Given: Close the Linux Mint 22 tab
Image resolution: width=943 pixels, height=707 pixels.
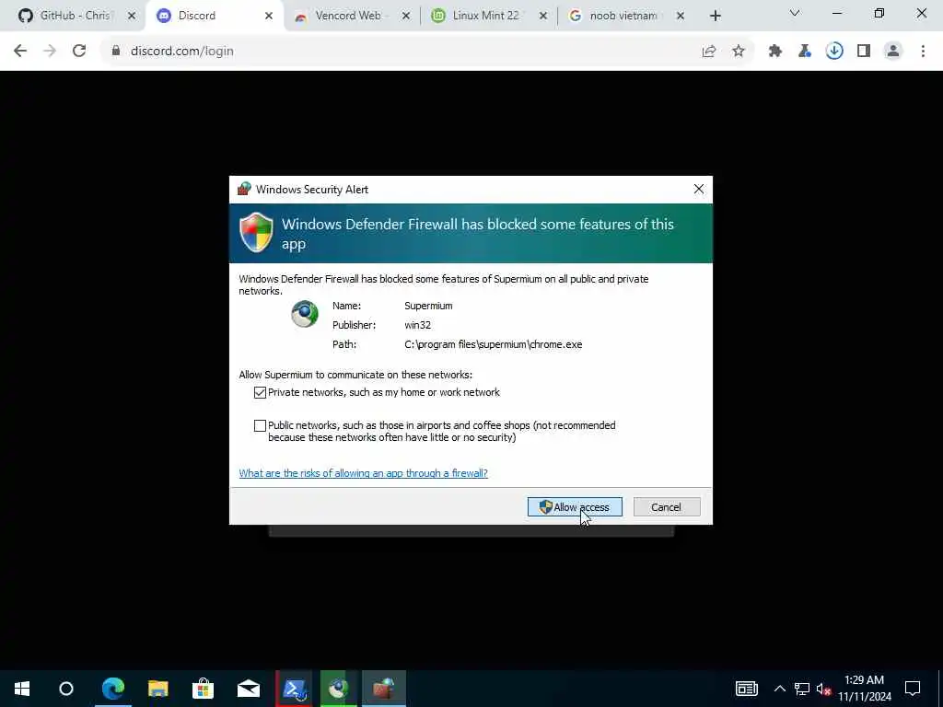Looking at the screenshot, I should 543,16.
